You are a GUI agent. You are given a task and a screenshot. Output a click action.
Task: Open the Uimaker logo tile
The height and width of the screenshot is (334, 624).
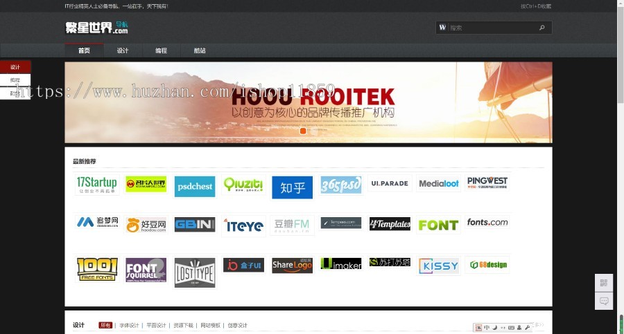[x=341, y=263]
